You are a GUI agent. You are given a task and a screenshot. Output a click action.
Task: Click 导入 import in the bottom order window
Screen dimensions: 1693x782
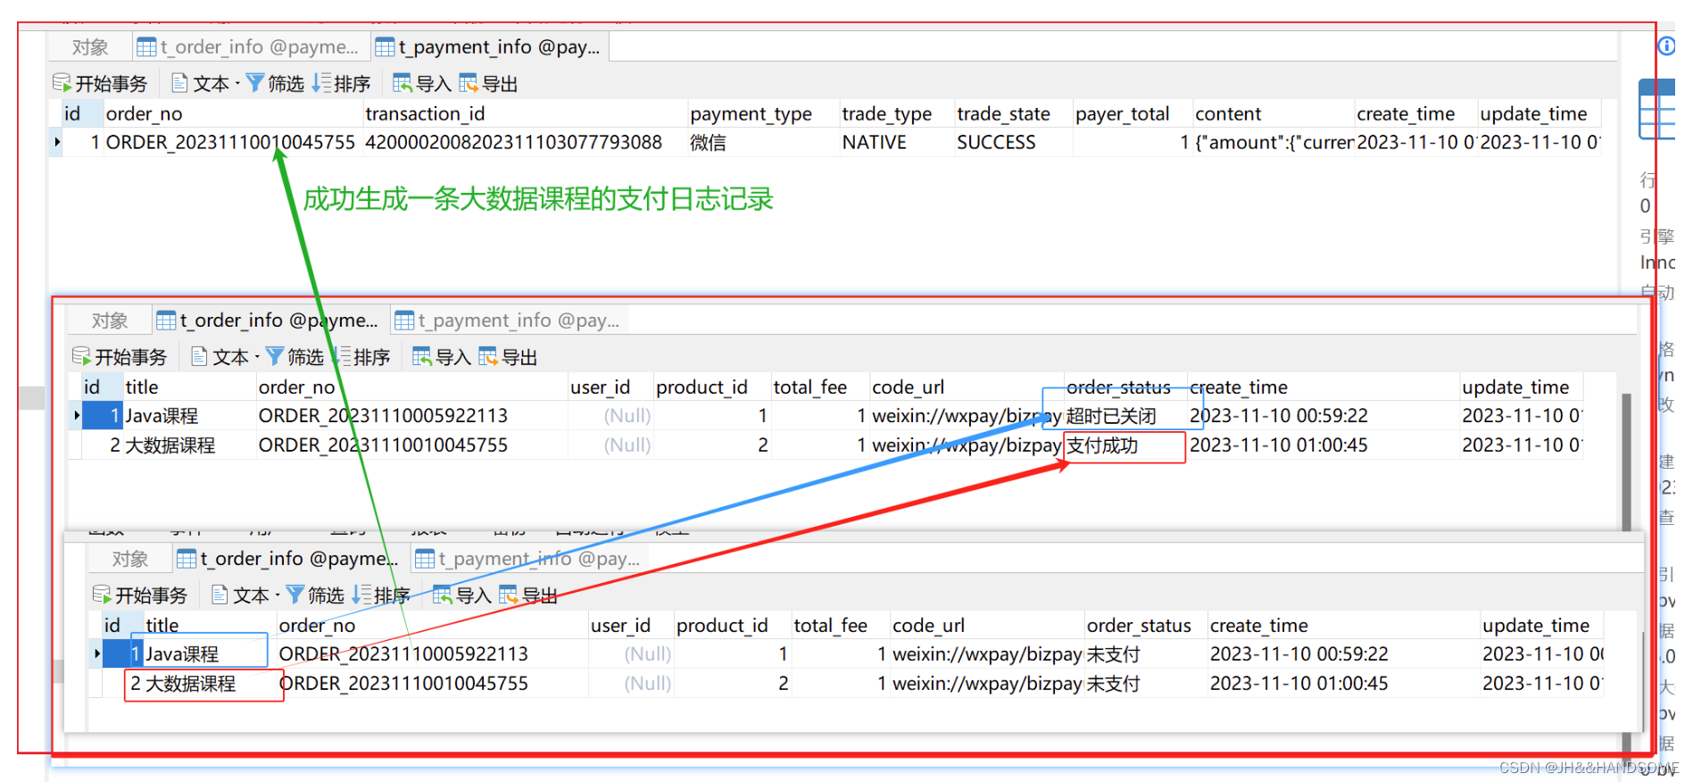click(462, 595)
